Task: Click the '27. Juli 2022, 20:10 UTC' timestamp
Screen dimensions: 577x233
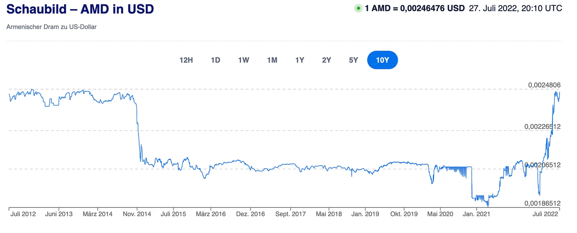Action: 515,8
